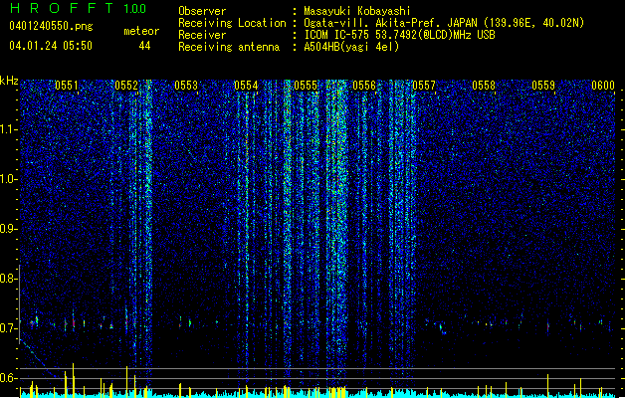Click the 1.1 kHz frequency tick label

point(9,129)
